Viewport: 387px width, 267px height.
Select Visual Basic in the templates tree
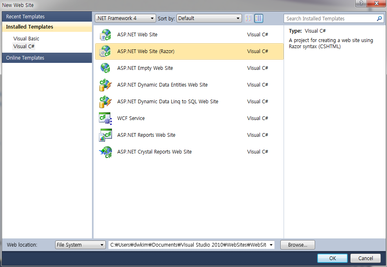26,39
